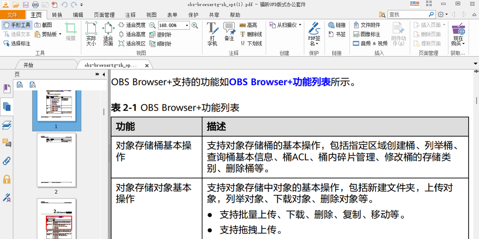Viewport: 479px width, 239px height.
Task: Expand the 从扫描仪 scanner dropdown
Action: tap(300, 25)
